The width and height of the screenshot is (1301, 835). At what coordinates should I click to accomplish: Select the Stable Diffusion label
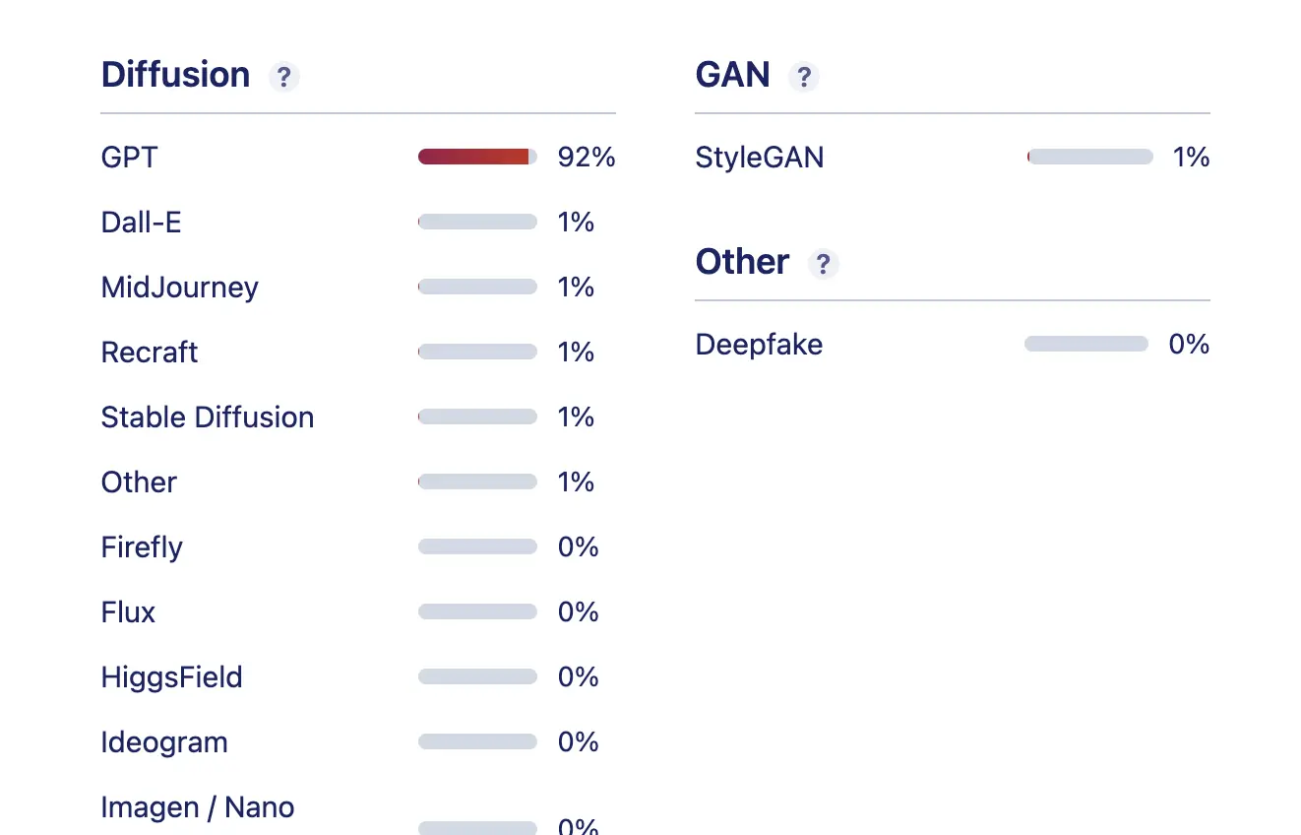tap(207, 417)
